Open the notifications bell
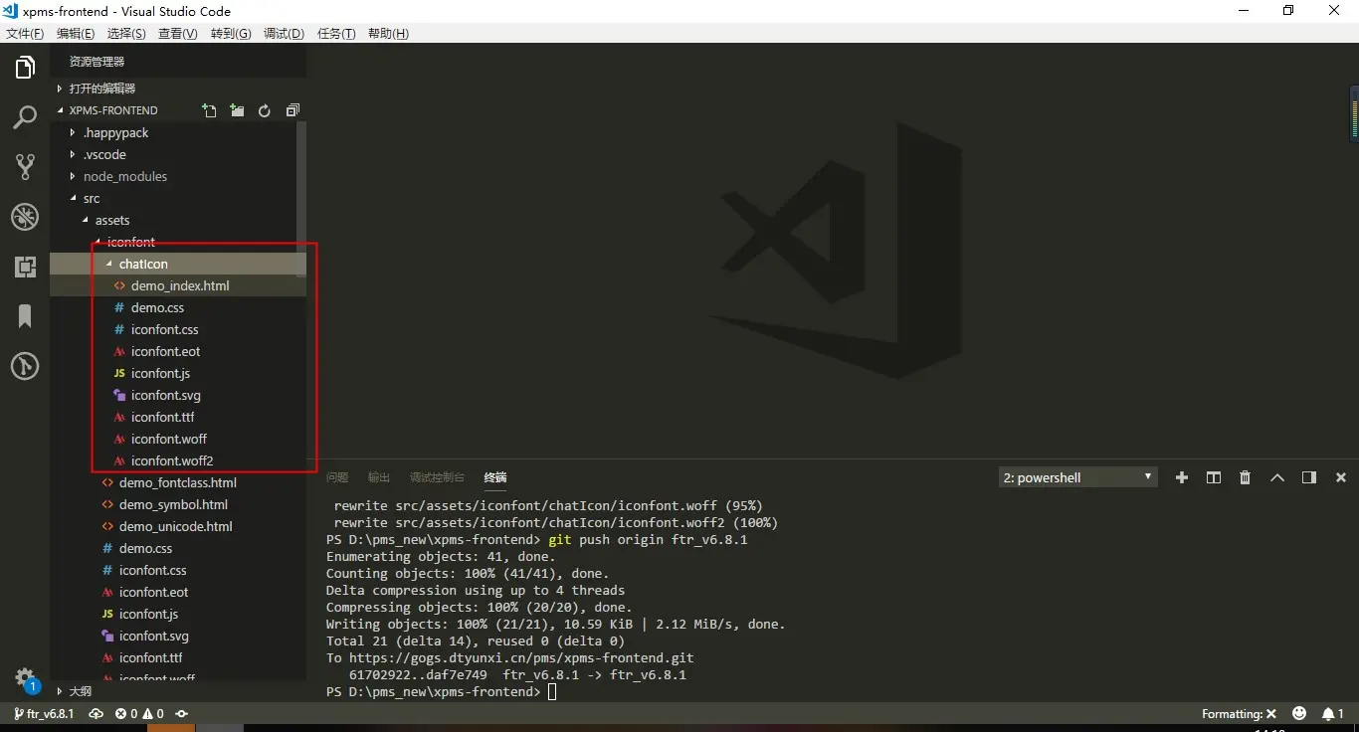Image resolution: width=1359 pixels, height=732 pixels. (1333, 714)
